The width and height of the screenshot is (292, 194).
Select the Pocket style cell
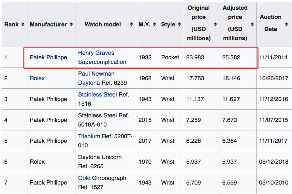(x=170, y=57)
